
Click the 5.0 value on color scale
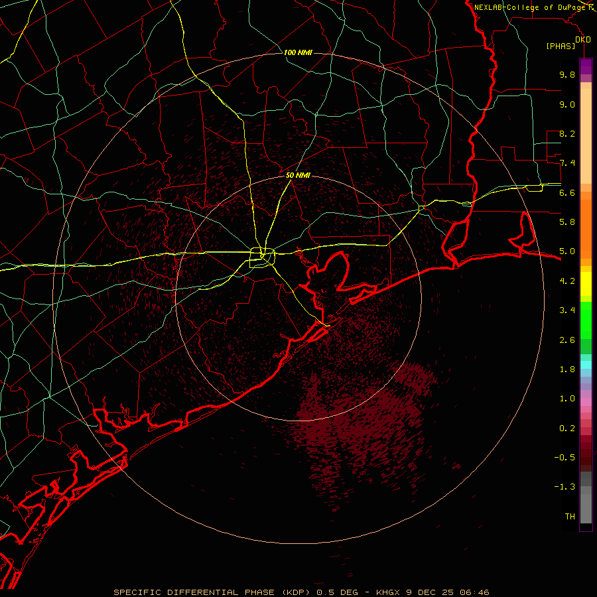click(x=567, y=251)
